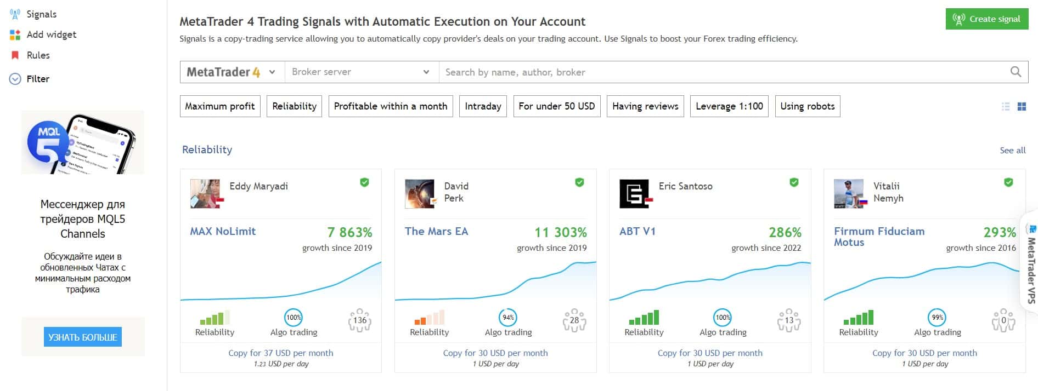Click green verified shield on David Perk card
Viewport: 1038px width, 391px height.
pyautogui.click(x=579, y=182)
